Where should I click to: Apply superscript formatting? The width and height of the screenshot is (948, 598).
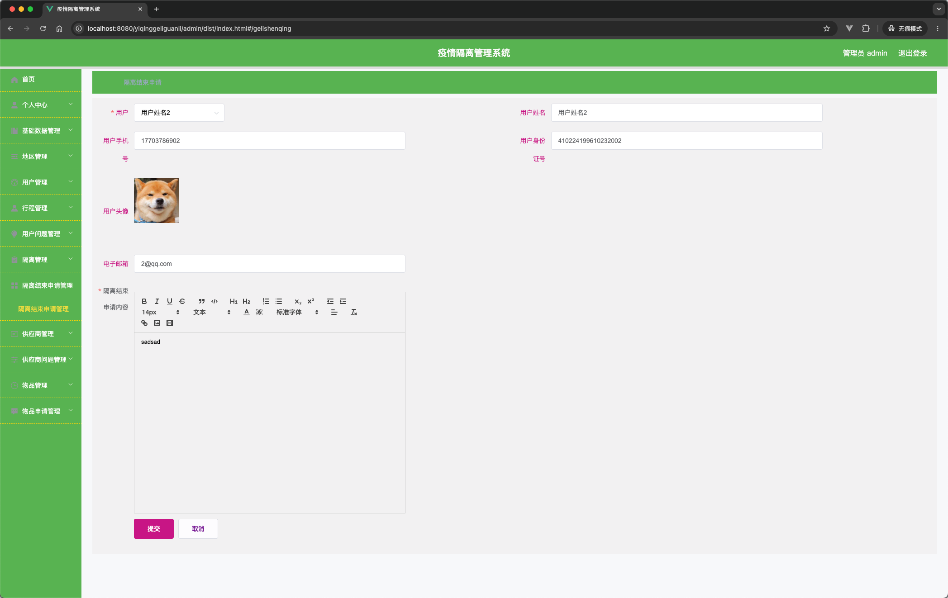click(310, 301)
